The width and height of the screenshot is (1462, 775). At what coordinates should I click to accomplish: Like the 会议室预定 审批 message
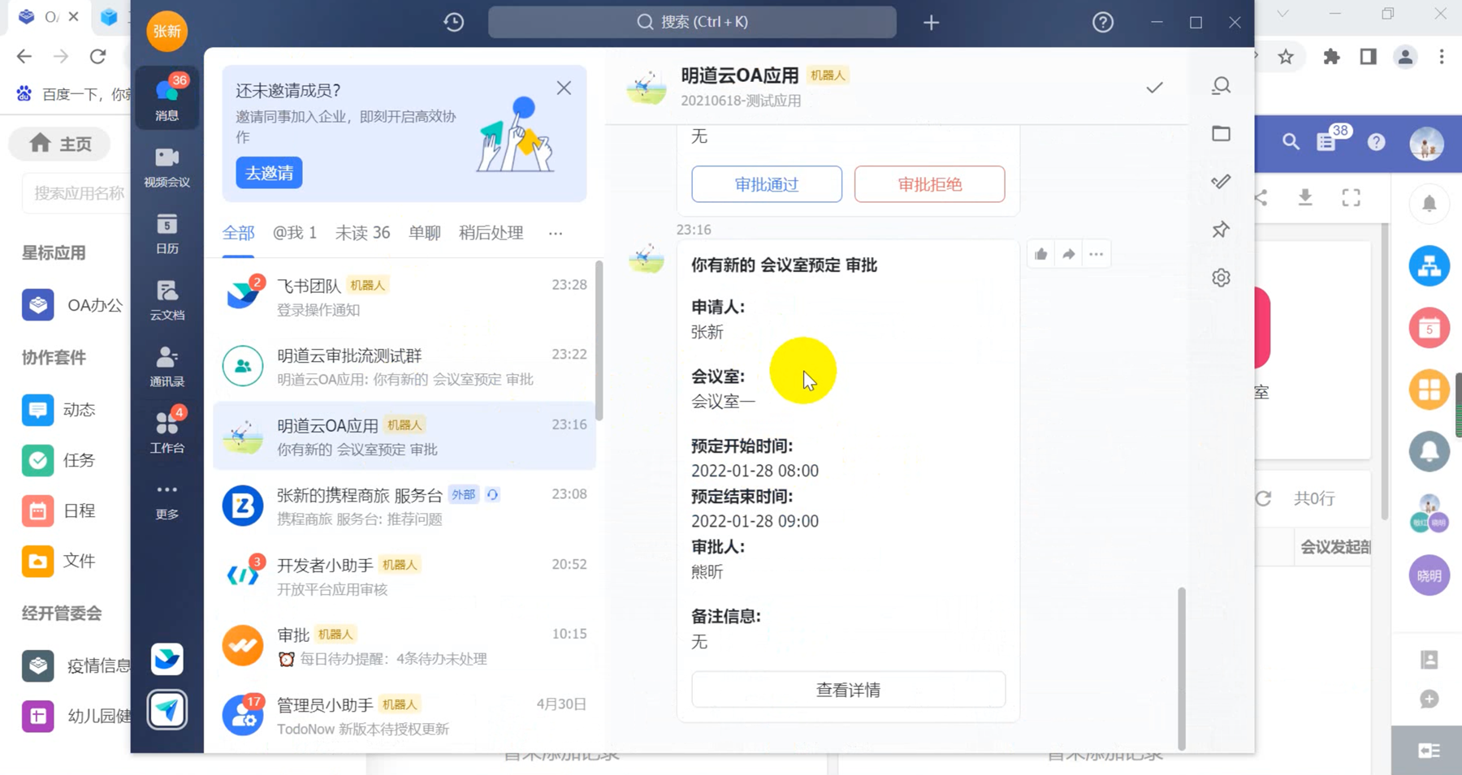pyautogui.click(x=1041, y=254)
